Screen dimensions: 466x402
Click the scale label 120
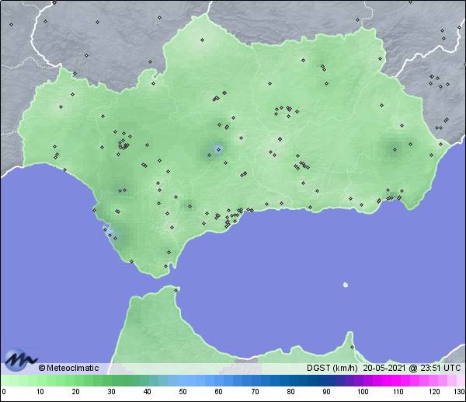pyautogui.click(x=434, y=392)
